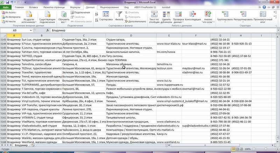Select the Владимир sheet tab
The height and width of the screenshot is (153, 280).
point(21,145)
